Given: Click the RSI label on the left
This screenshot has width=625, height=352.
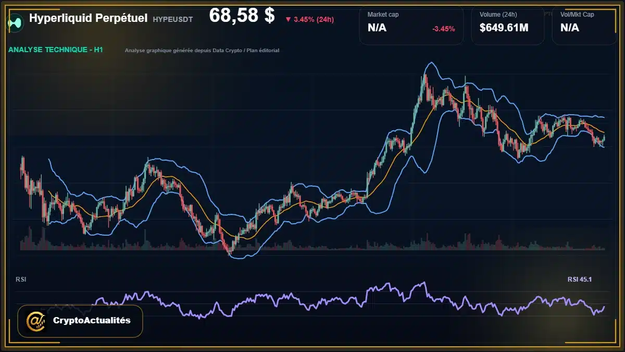Looking at the screenshot, I should tap(21, 280).
